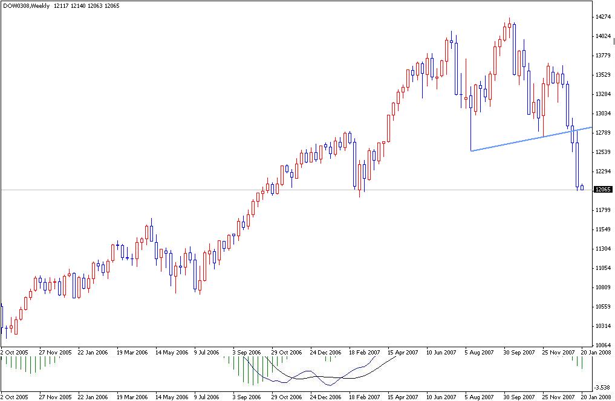Click the 13034 price scale label
The width and height of the screenshot is (615, 401).
(x=603, y=113)
